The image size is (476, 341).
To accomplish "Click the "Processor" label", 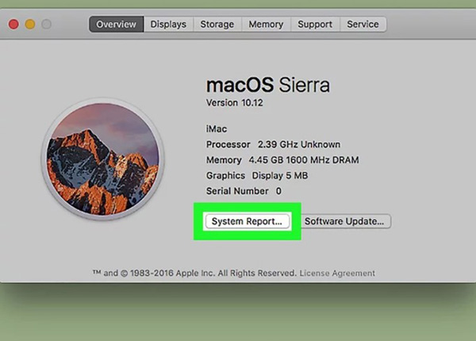I will pyautogui.click(x=228, y=144).
